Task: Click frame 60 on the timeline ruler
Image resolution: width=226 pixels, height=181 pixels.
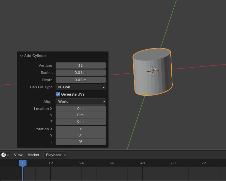Action: pos(173,163)
